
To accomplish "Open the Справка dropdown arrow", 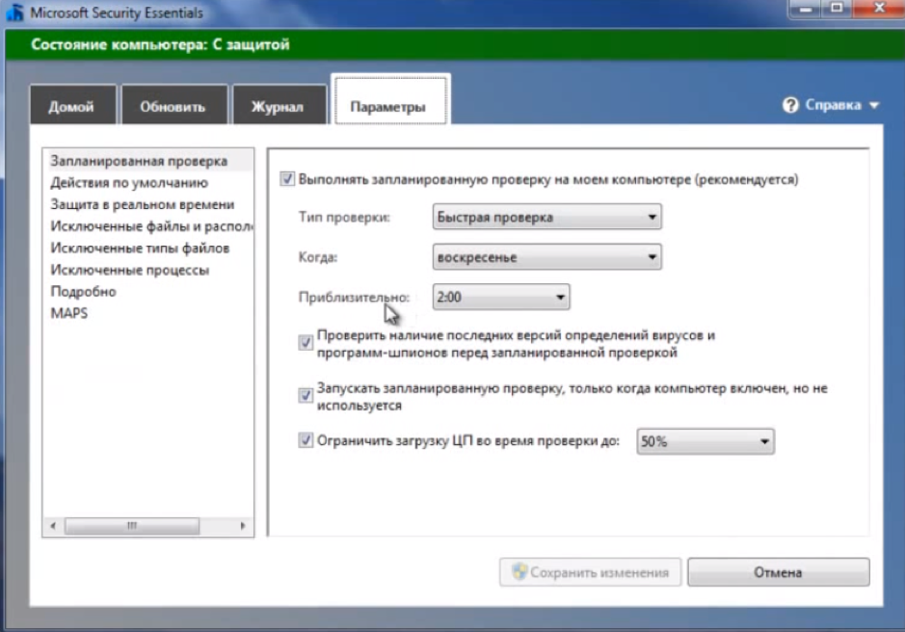I will pyautogui.click(x=874, y=105).
